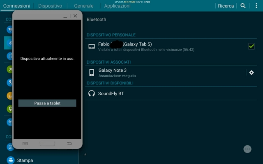The height and width of the screenshot is (164, 263).
Task: Select SoundFly BT available device
Action: point(171,93)
